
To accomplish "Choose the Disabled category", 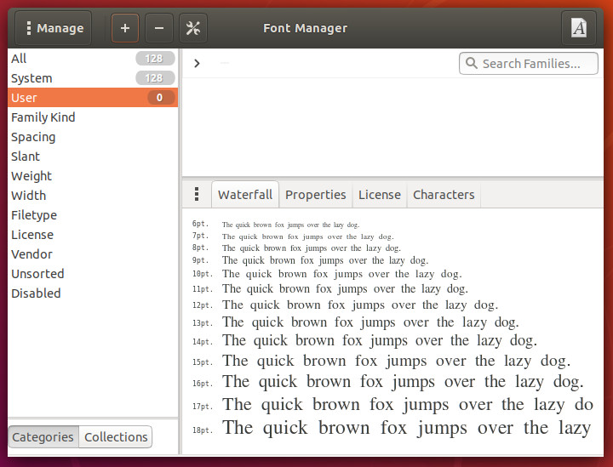I will 36,293.
